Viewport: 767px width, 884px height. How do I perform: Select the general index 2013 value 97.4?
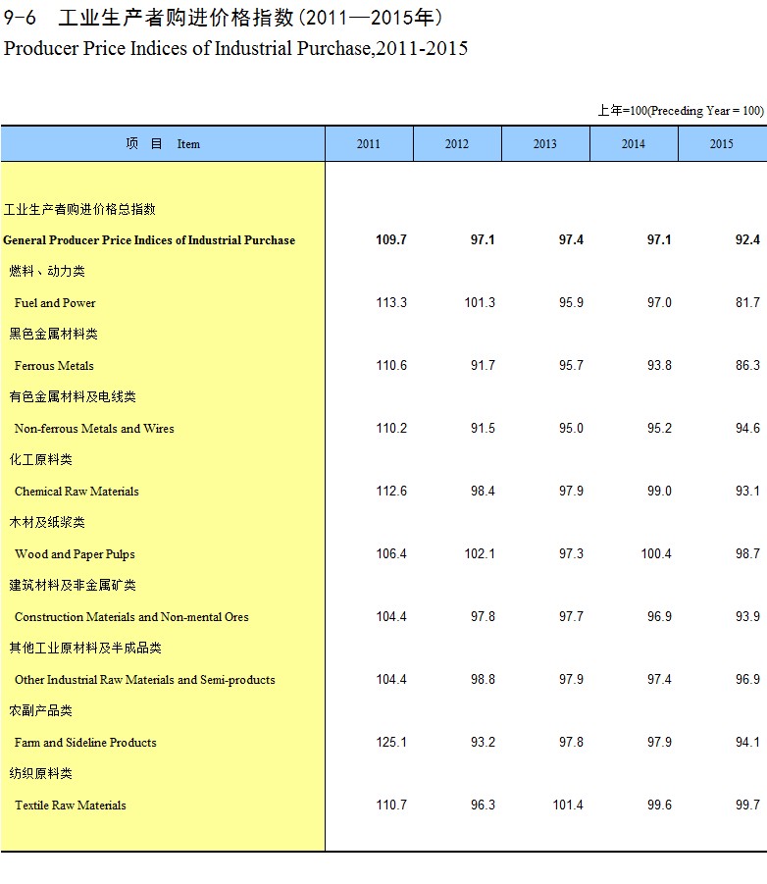(571, 239)
